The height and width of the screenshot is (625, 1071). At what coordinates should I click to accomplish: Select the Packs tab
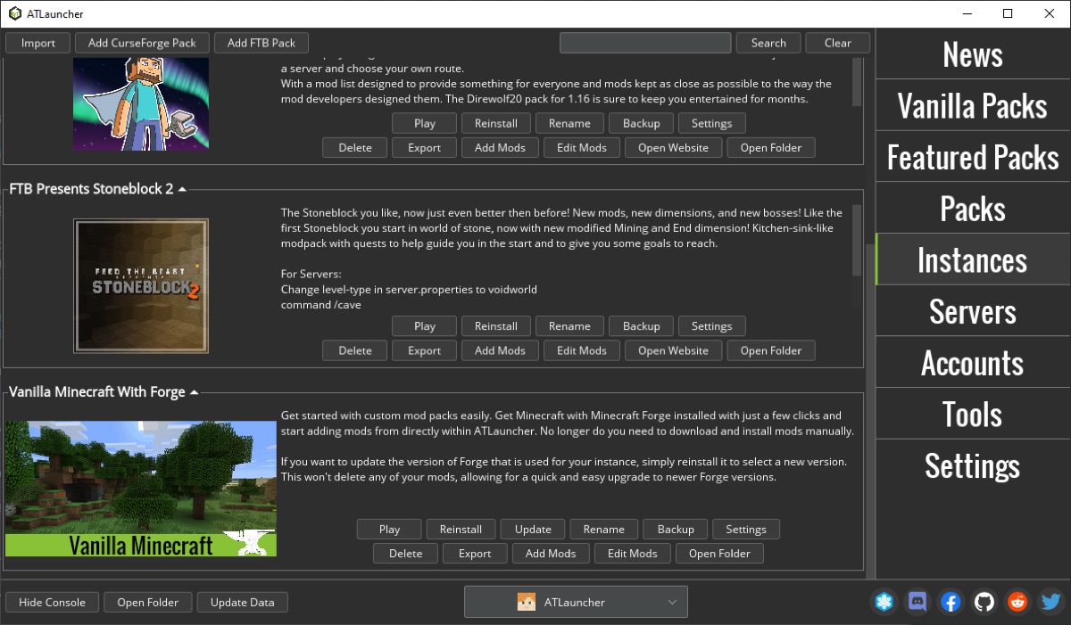tap(973, 209)
